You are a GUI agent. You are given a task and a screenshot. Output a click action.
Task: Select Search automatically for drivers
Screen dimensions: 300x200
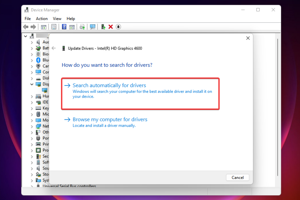pos(110,85)
